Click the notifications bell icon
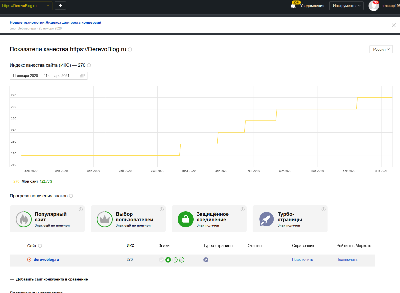The image size is (400, 293). point(293,6)
